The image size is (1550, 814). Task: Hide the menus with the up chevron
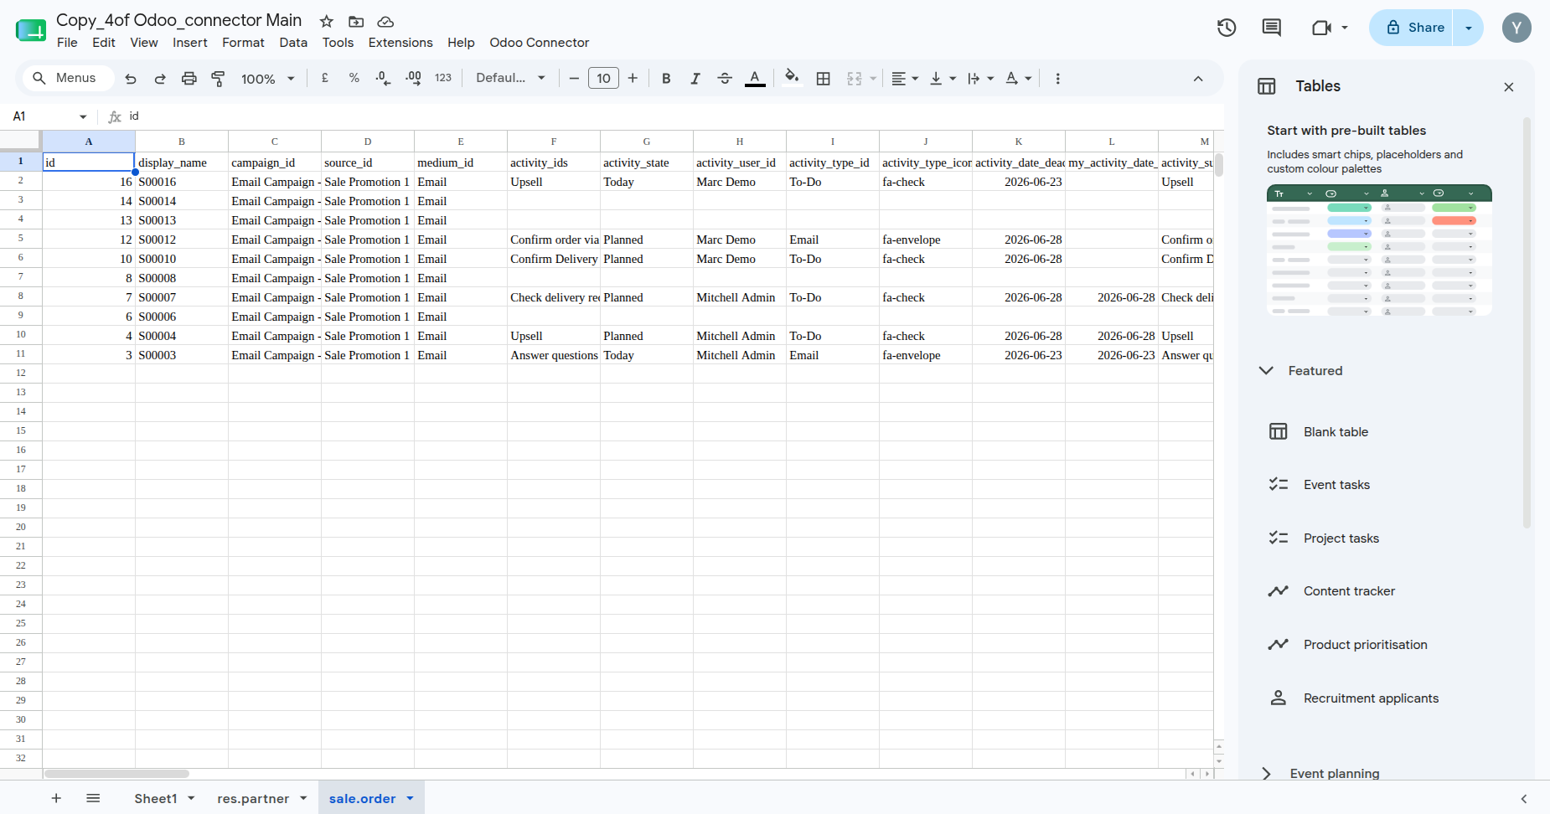click(1198, 79)
